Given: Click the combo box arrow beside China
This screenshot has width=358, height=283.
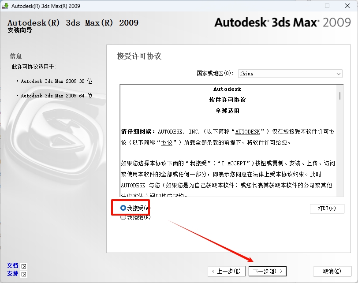Looking at the screenshot, I should click(338, 74).
